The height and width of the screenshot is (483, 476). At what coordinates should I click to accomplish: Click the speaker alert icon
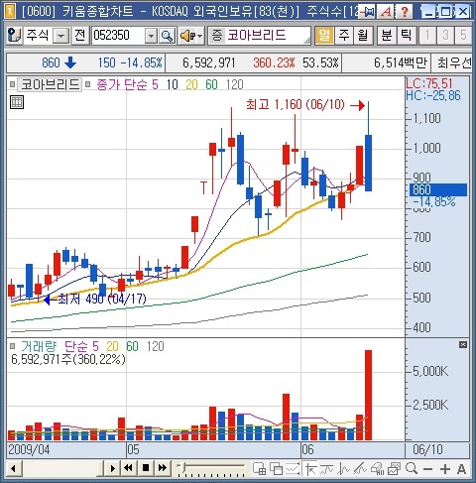pyautogui.click(x=188, y=36)
